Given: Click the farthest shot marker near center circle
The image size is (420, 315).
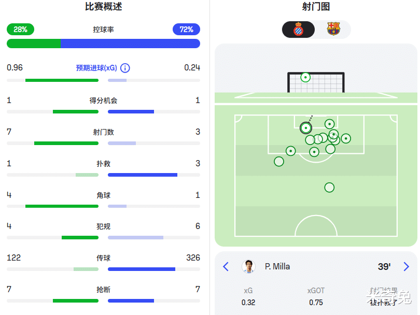Looking at the screenshot, I should click(x=329, y=187).
